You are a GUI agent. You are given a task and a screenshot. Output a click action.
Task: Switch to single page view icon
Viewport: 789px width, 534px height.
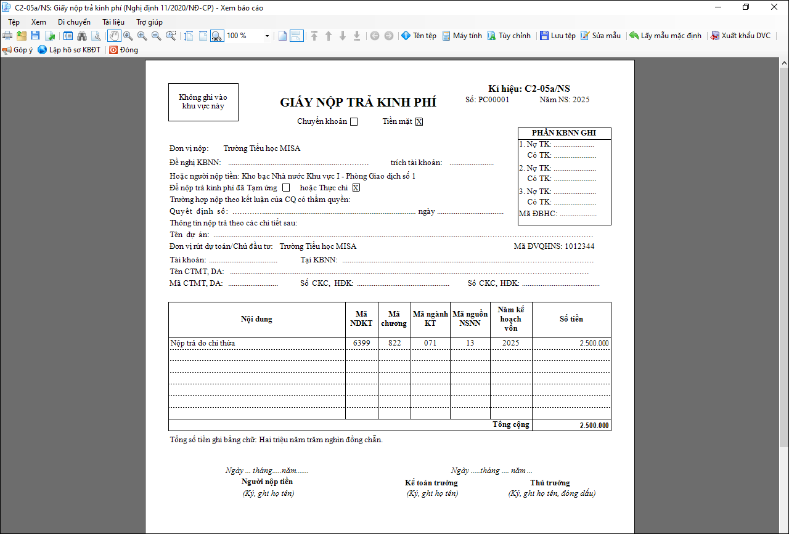click(282, 36)
